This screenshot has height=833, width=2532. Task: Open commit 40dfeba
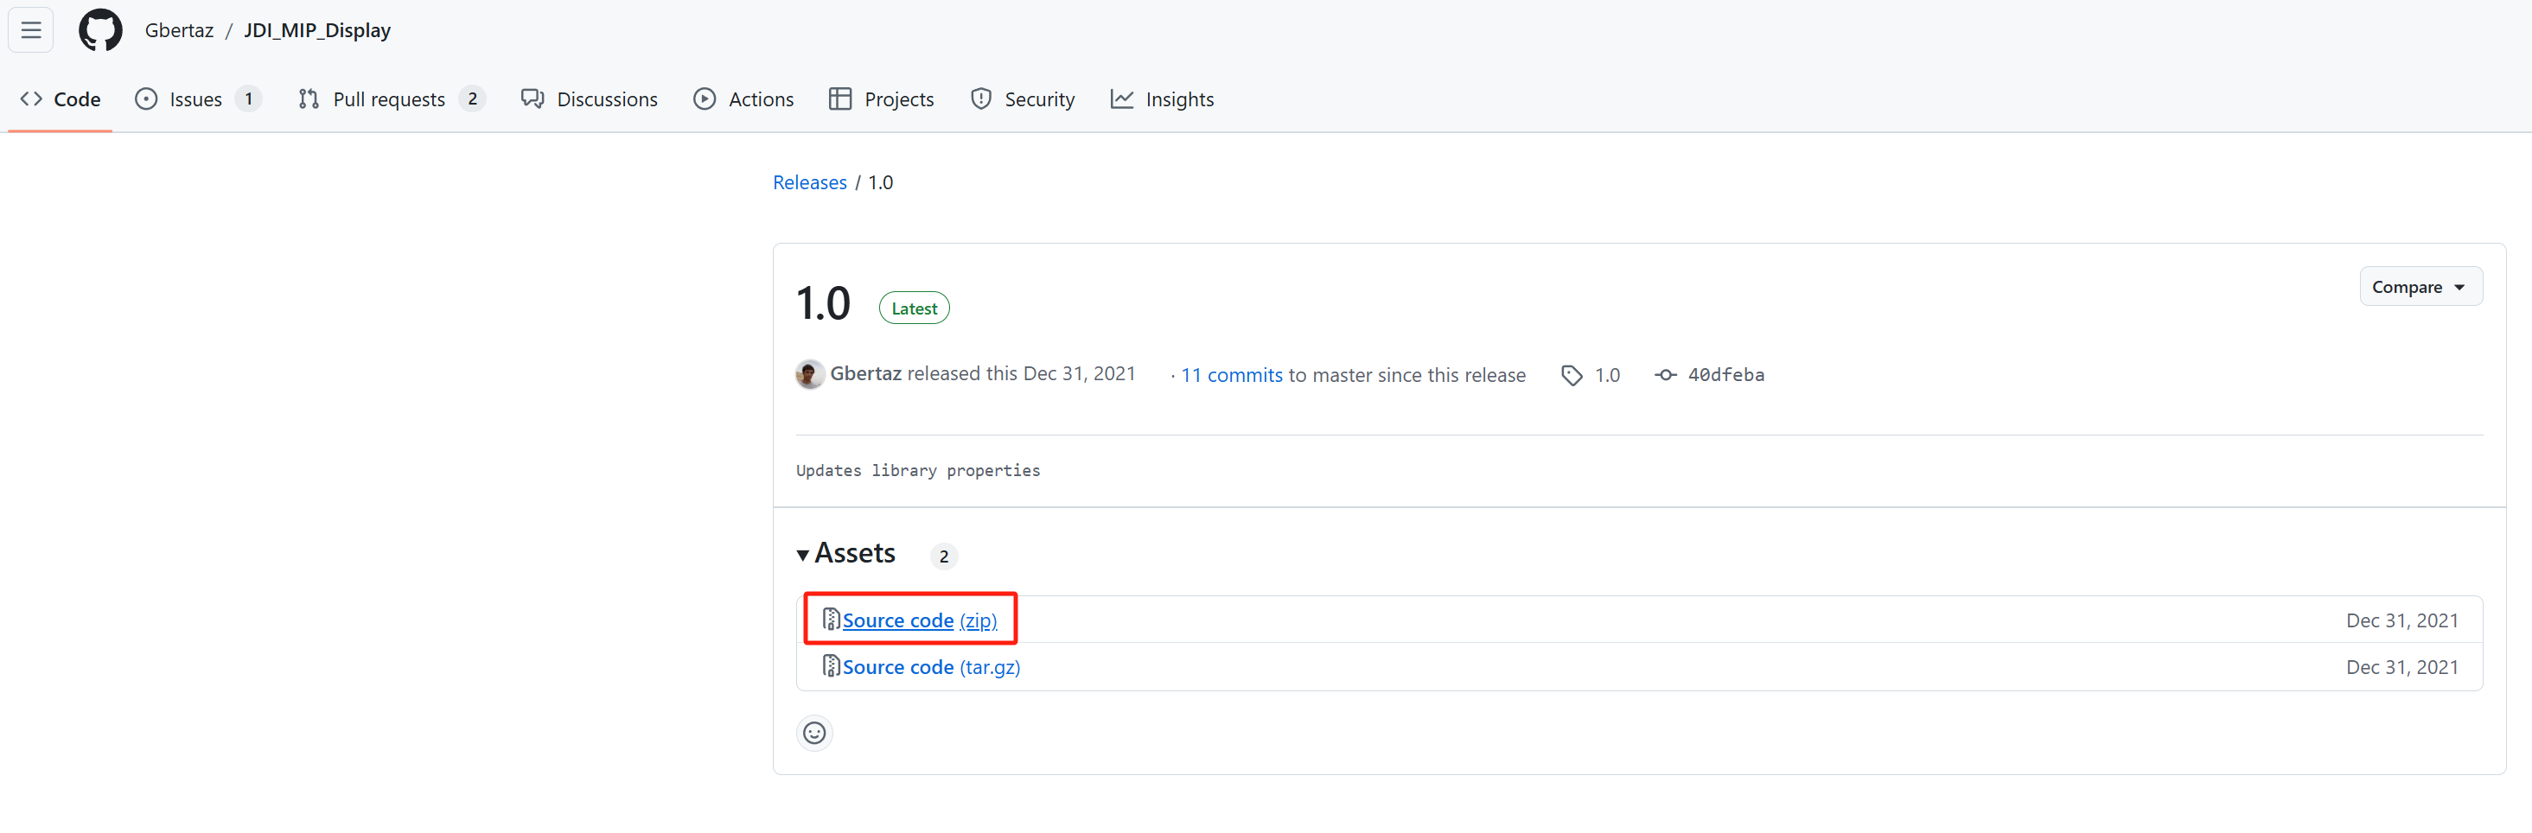pyautogui.click(x=1726, y=375)
